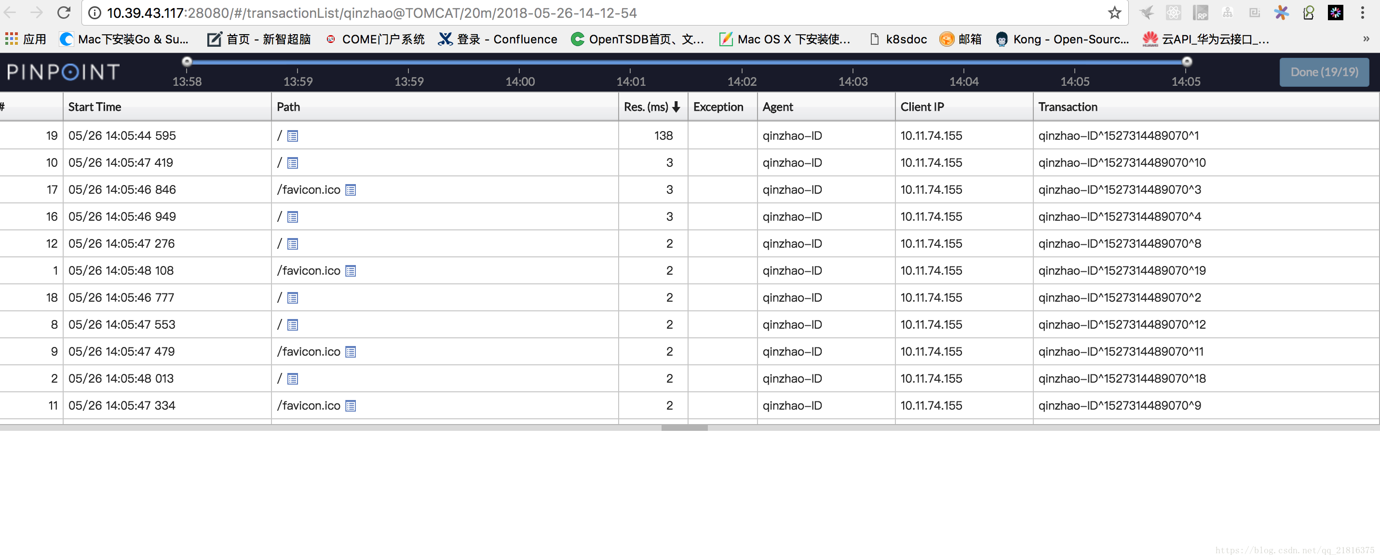1380x560 pixels.
Task: Bookmark page with star icon
Action: (x=1115, y=13)
